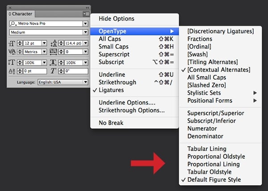Click the font size stepper arrows
The image size is (268, 191).
19,43
